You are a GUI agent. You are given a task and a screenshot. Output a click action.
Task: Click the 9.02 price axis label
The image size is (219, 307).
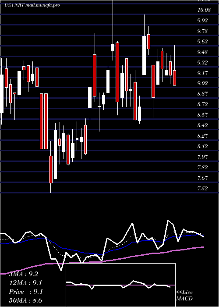(x=202, y=83)
